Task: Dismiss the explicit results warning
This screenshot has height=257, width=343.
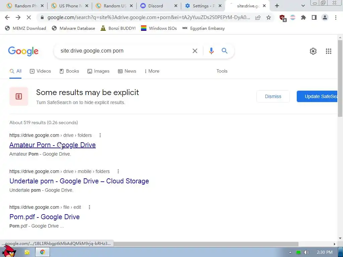Action: pos(273,96)
